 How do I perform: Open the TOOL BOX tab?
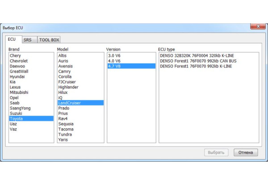(x=49, y=40)
